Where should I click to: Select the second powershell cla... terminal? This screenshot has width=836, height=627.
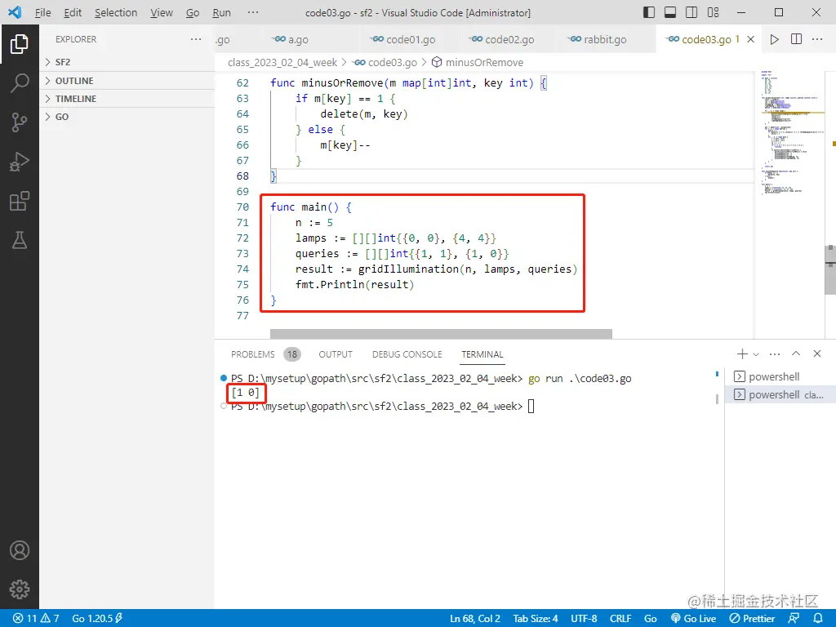point(780,394)
